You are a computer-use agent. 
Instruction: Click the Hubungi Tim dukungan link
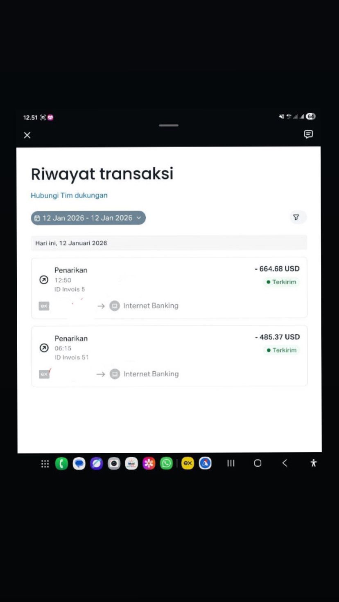coord(69,195)
